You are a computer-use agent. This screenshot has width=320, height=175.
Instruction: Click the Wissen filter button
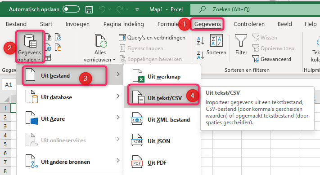coord(265,38)
